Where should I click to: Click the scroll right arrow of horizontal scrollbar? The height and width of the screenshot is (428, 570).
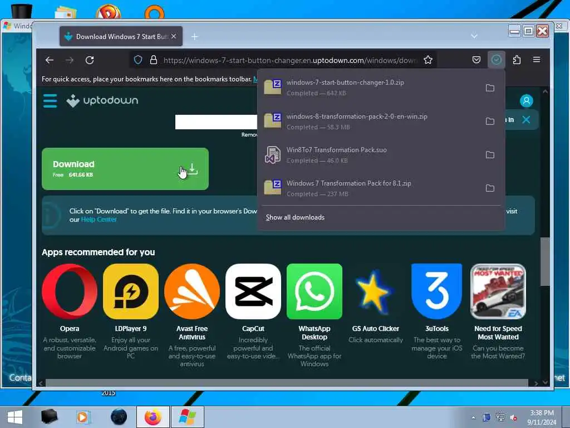click(x=536, y=383)
